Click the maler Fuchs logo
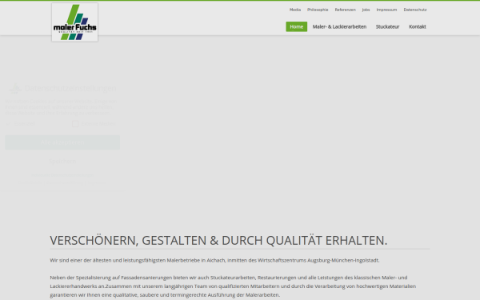Image resolution: width=480 pixels, height=300 pixels. point(74,22)
